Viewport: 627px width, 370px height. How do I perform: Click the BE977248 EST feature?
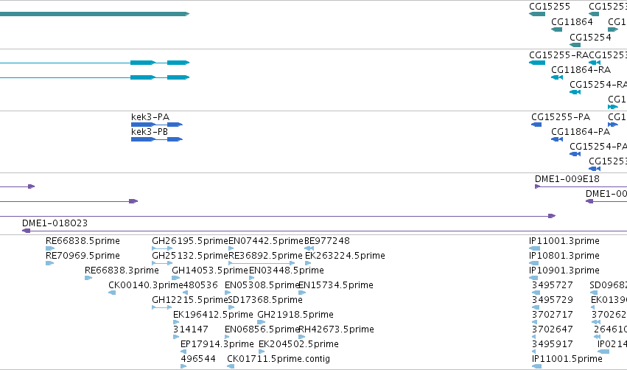[309, 248]
